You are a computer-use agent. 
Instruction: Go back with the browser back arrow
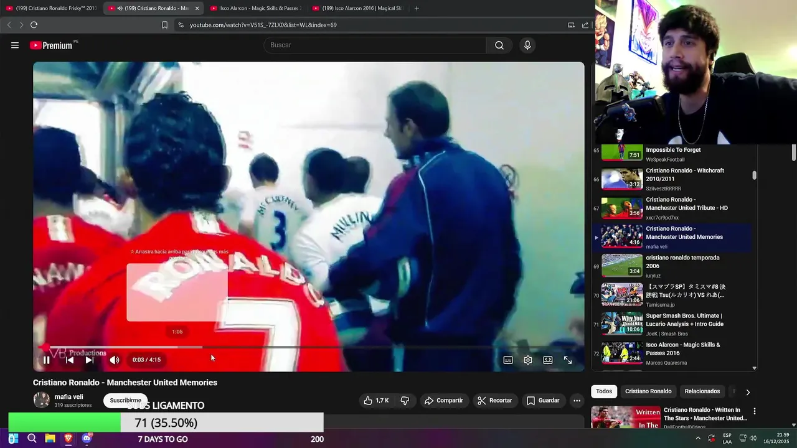[9, 25]
